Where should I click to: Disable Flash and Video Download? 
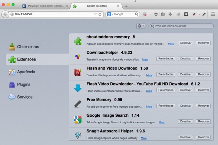(x=186, y=74)
